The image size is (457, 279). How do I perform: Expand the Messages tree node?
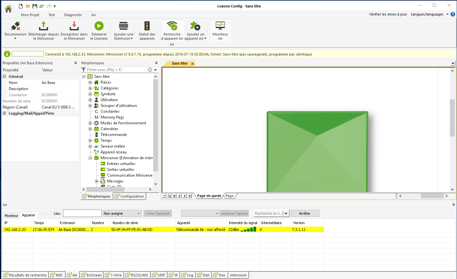point(97,181)
